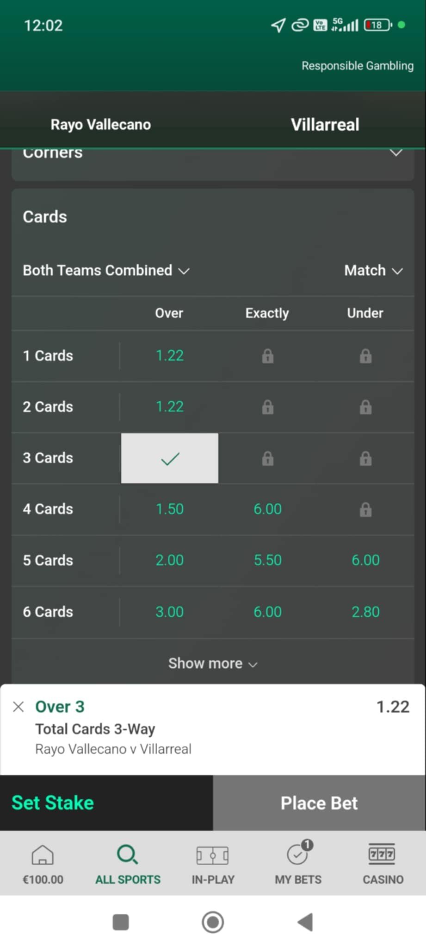Select the Villarreal team header tab
Viewport: 426px width, 949px height.
click(325, 124)
